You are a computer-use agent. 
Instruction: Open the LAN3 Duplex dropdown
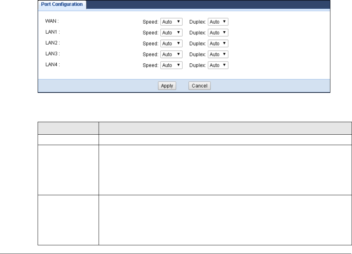(x=218, y=54)
